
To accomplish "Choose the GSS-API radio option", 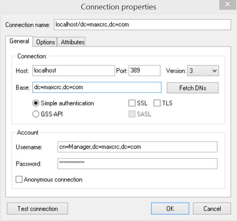I will click(36, 114).
